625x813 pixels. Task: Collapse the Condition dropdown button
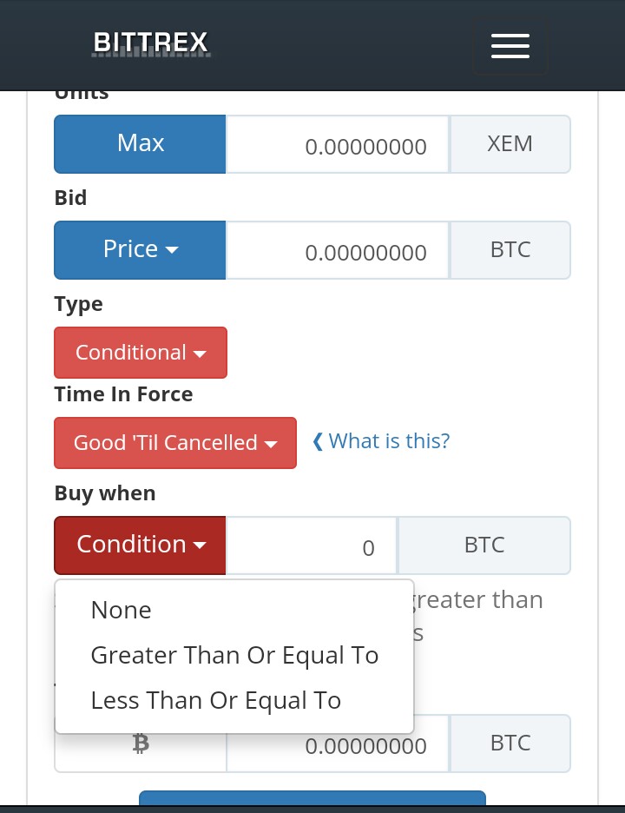[x=140, y=545]
